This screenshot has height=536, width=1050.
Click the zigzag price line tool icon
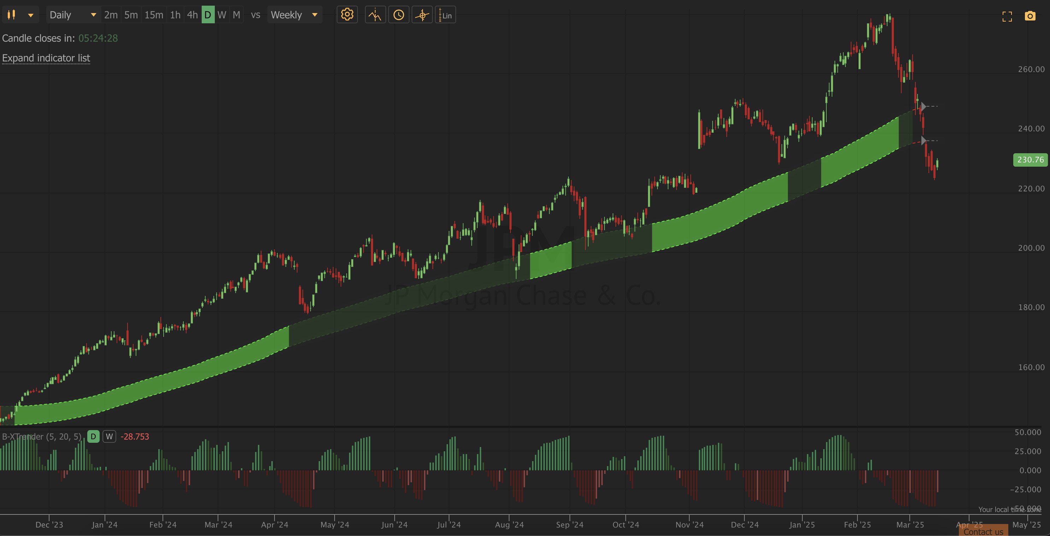(x=375, y=15)
